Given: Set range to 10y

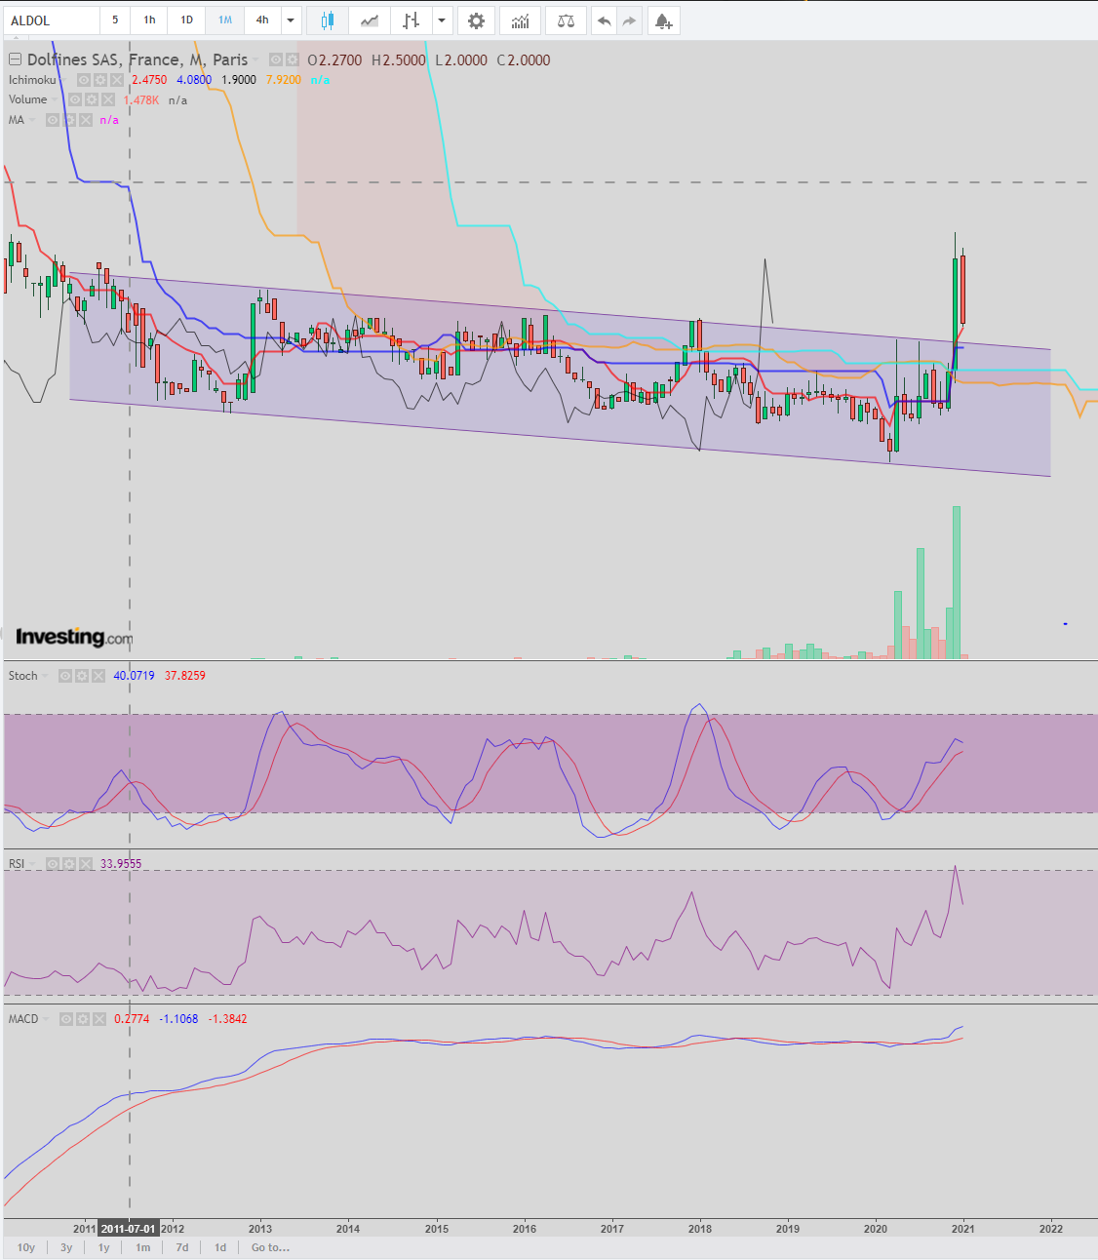Looking at the screenshot, I should tap(26, 1247).
